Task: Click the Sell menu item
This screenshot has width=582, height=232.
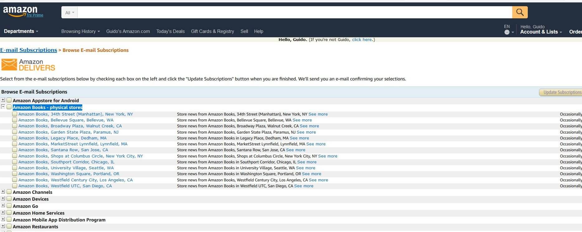Action: (244, 31)
